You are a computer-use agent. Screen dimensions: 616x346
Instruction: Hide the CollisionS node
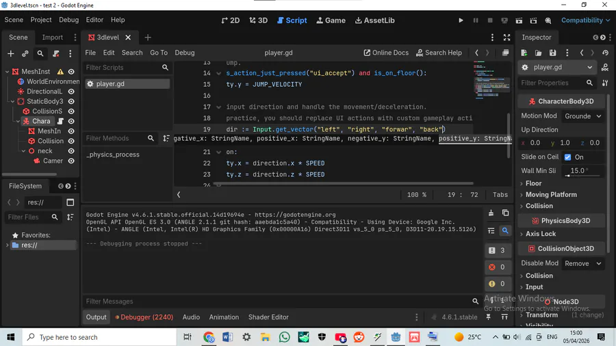pyautogui.click(x=71, y=111)
